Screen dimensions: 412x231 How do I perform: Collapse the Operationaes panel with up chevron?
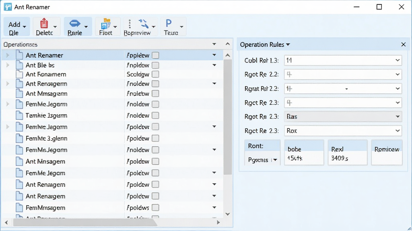228,44
